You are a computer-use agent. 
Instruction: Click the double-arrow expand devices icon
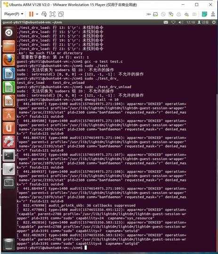[148, 14]
